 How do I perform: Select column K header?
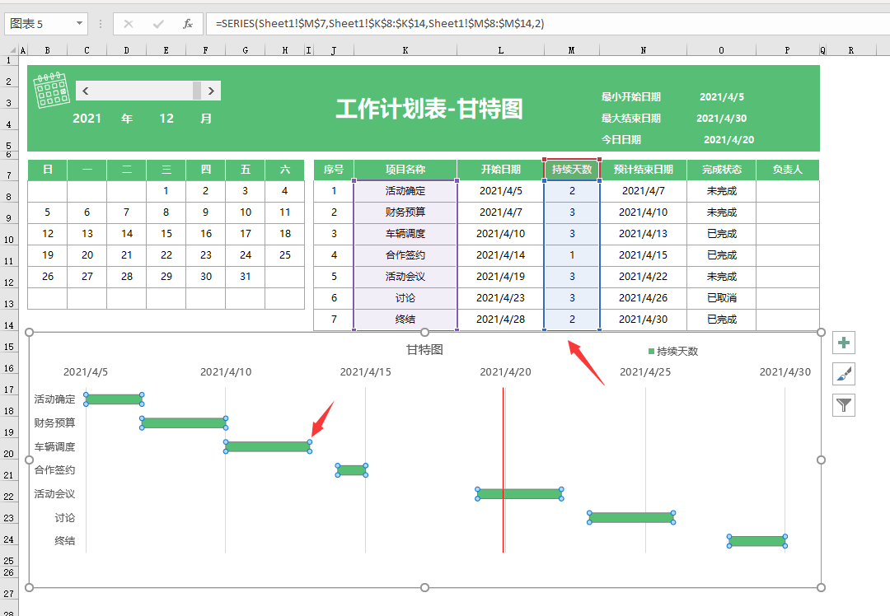pos(405,50)
